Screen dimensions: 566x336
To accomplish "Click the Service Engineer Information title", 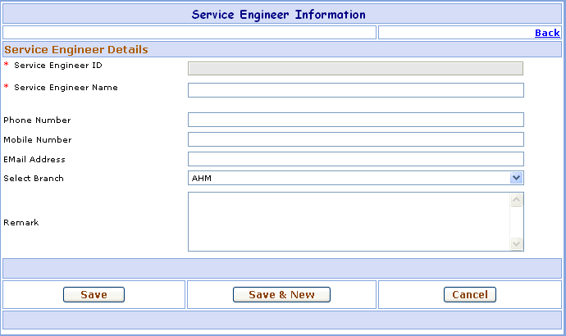I will pos(279,15).
